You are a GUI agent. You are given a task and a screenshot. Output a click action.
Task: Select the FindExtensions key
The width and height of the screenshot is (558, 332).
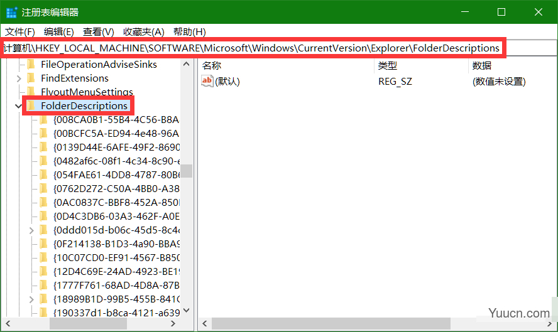coord(74,78)
